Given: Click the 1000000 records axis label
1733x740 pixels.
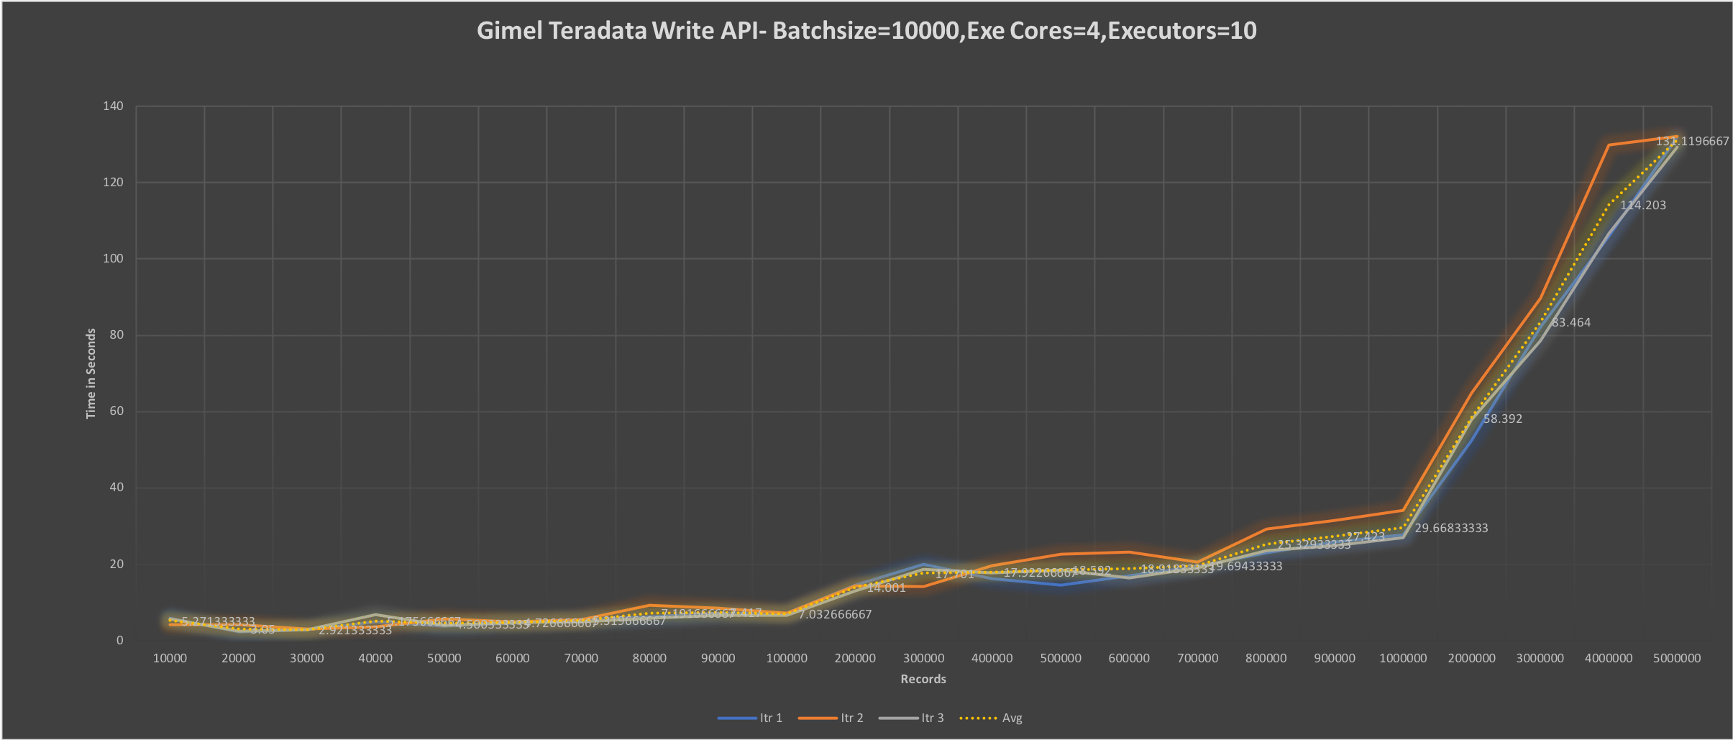Looking at the screenshot, I should (1403, 658).
